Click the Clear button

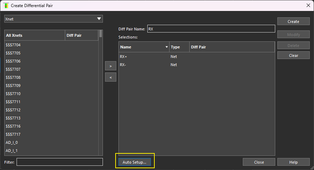[293, 55]
